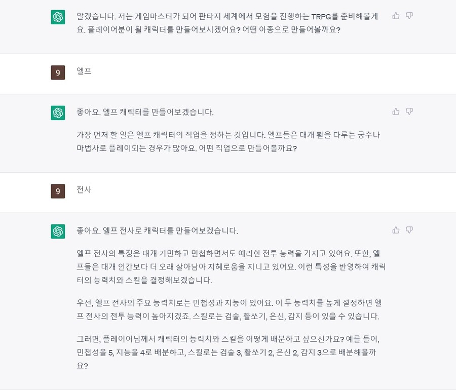Select the 엘프 user message text
The height and width of the screenshot is (390, 456).
pos(84,71)
